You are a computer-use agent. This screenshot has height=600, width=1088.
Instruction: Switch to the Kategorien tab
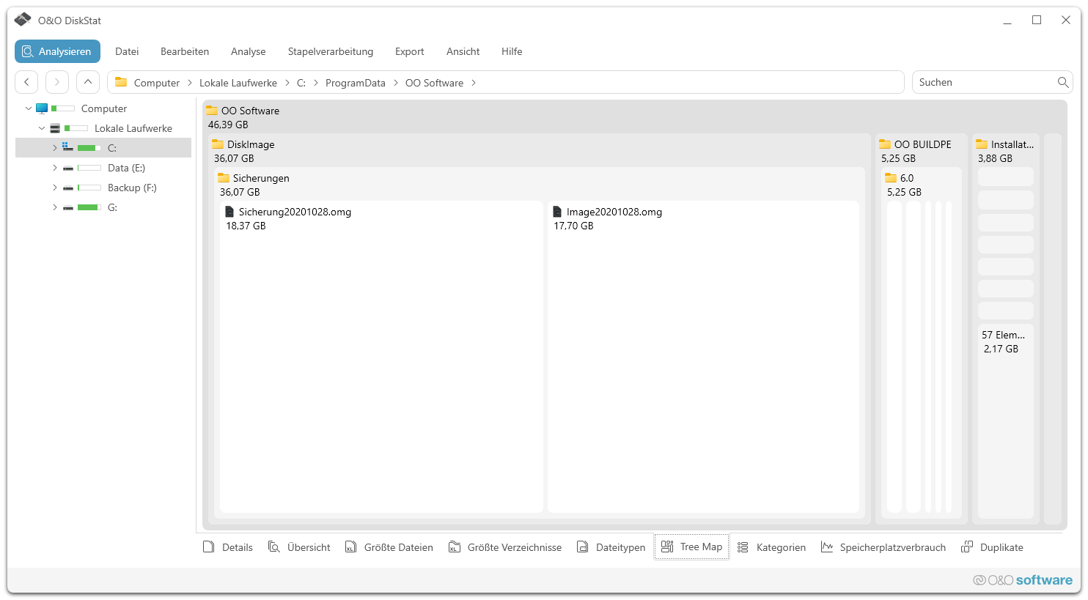tap(771, 547)
